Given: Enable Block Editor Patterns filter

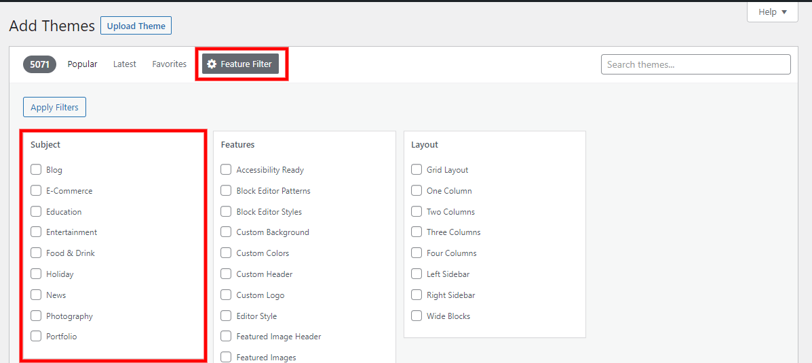Looking at the screenshot, I should [x=226, y=190].
